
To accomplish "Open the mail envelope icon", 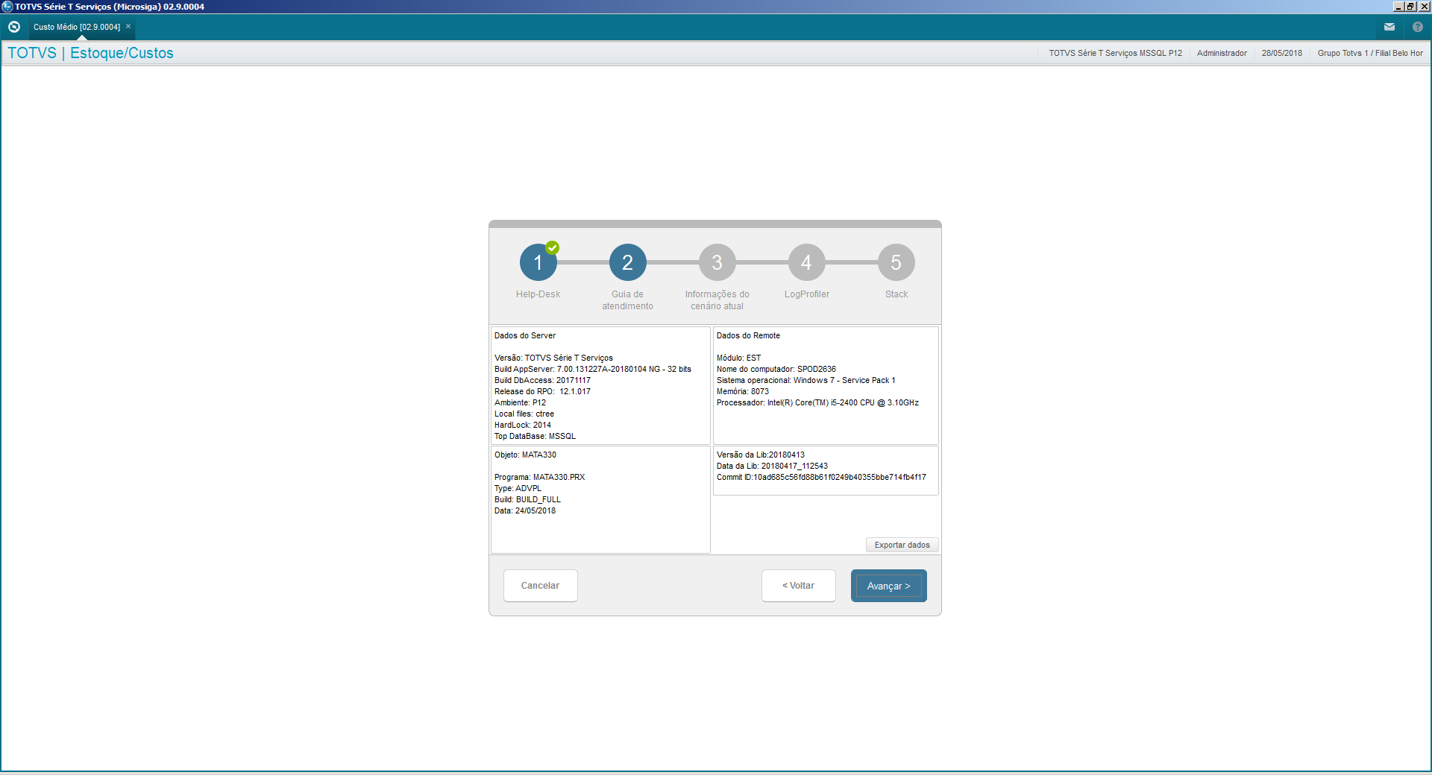I will (1389, 27).
